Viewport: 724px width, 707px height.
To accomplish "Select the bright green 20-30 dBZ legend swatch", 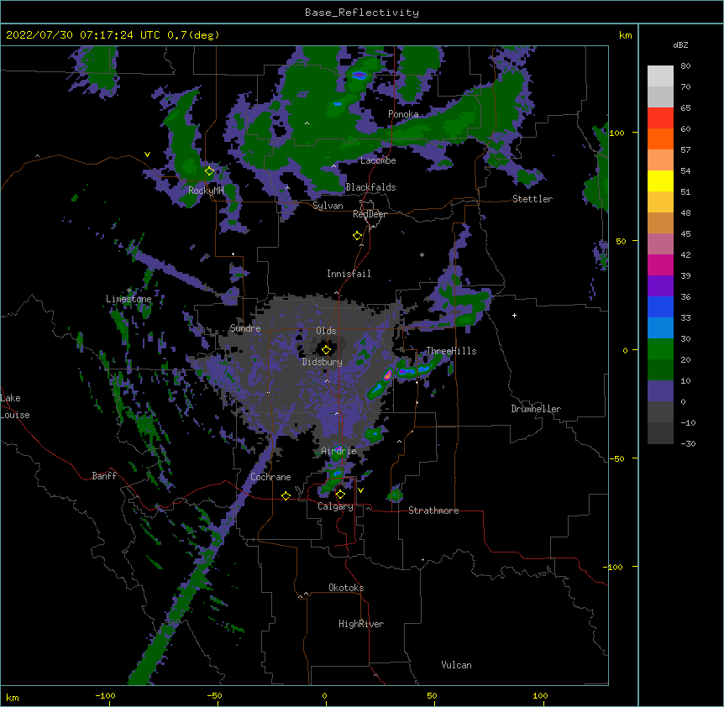I will [x=660, y=349].
